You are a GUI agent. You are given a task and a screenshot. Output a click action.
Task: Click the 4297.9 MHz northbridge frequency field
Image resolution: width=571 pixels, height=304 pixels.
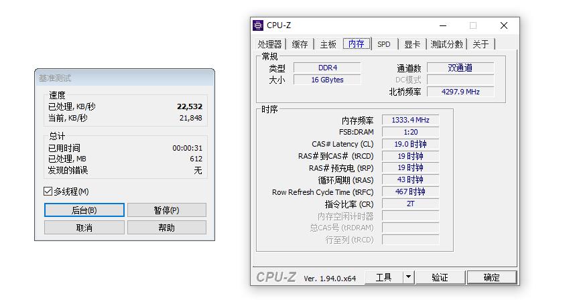tap(460, 92)
